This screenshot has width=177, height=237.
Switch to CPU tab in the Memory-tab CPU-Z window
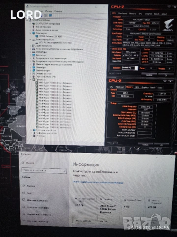point(112,87)
